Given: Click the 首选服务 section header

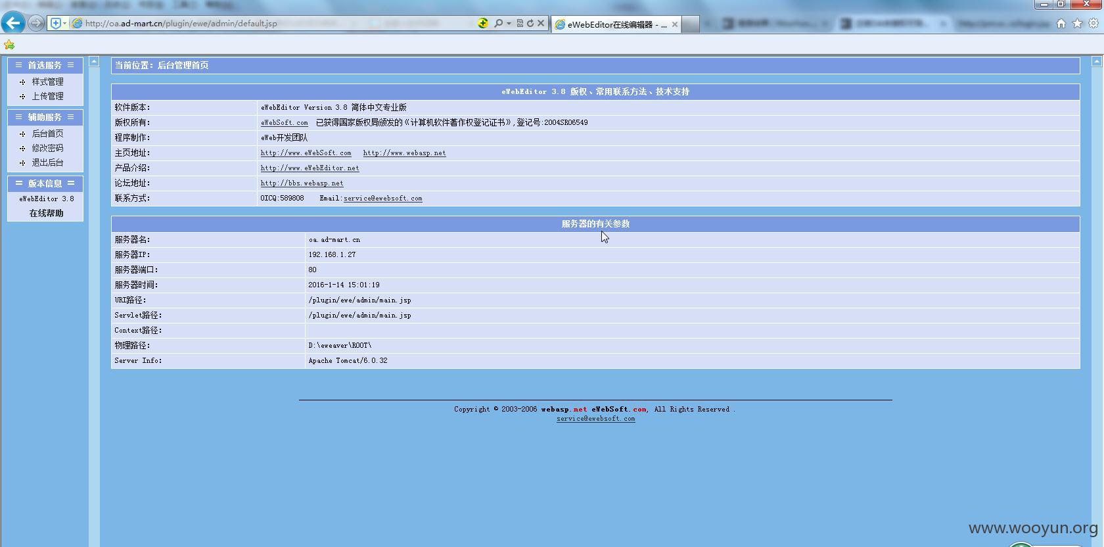Looking at the screenshot, I should pyautogui.click(x=45, y=65).
